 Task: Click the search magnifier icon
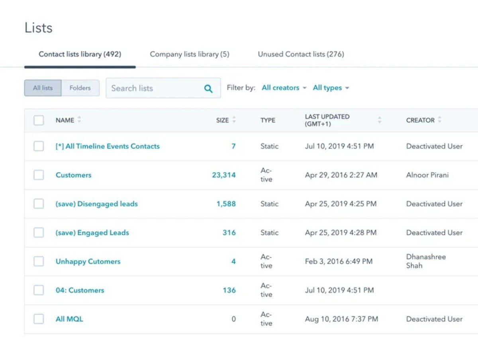208,88
